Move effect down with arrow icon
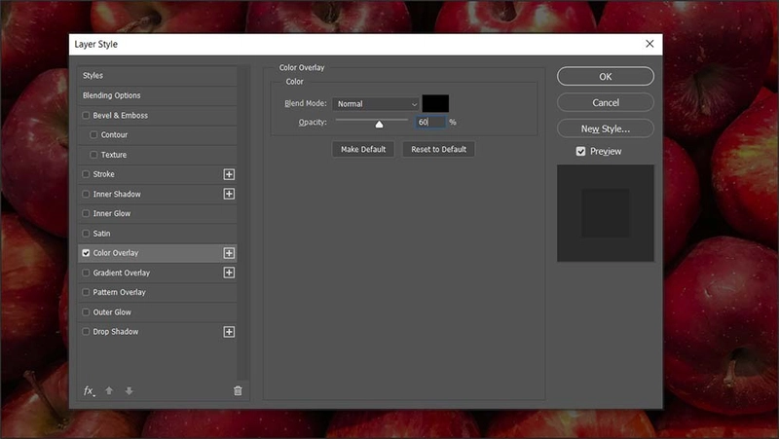 [x=129, y=391]
